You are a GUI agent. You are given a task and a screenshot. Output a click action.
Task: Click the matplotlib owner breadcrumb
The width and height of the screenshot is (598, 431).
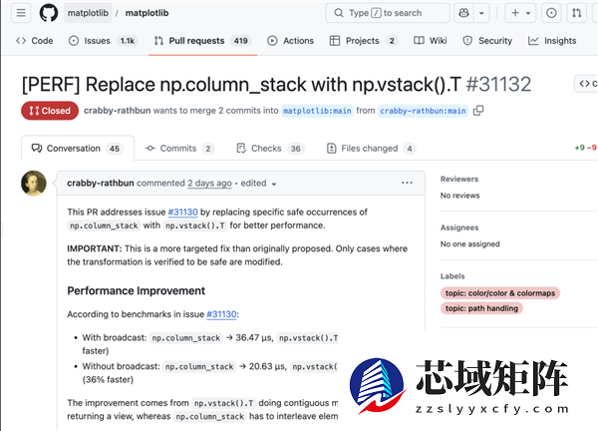click(x=88, y=13)
